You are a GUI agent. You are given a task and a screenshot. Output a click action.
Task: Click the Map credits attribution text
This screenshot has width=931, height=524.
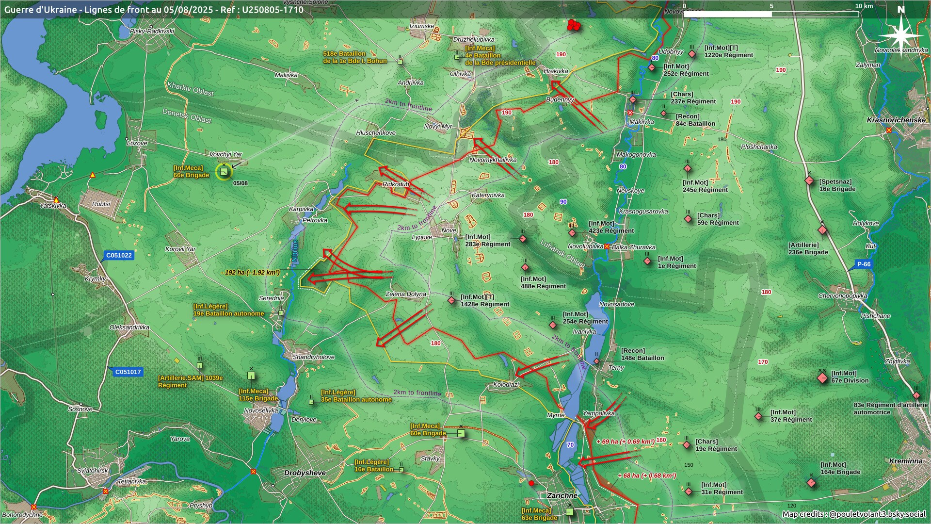pos(854,514)
